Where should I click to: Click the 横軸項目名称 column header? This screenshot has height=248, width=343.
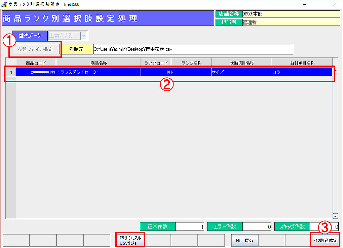pos(241,63)
